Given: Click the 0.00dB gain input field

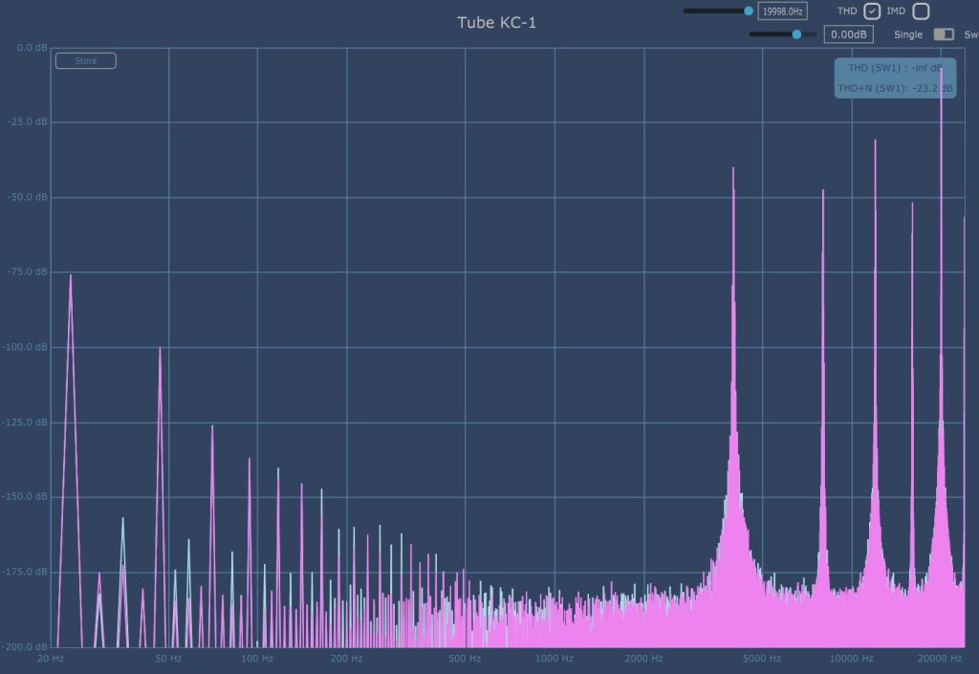Looking at the screenshot, I should 848,34.
